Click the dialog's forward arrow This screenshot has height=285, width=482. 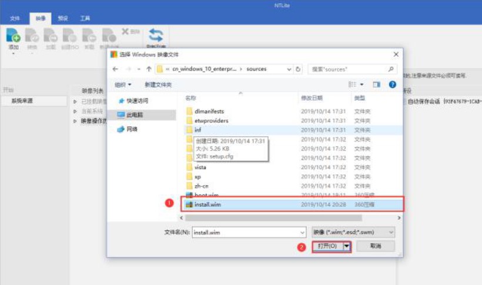coord(129,69)
